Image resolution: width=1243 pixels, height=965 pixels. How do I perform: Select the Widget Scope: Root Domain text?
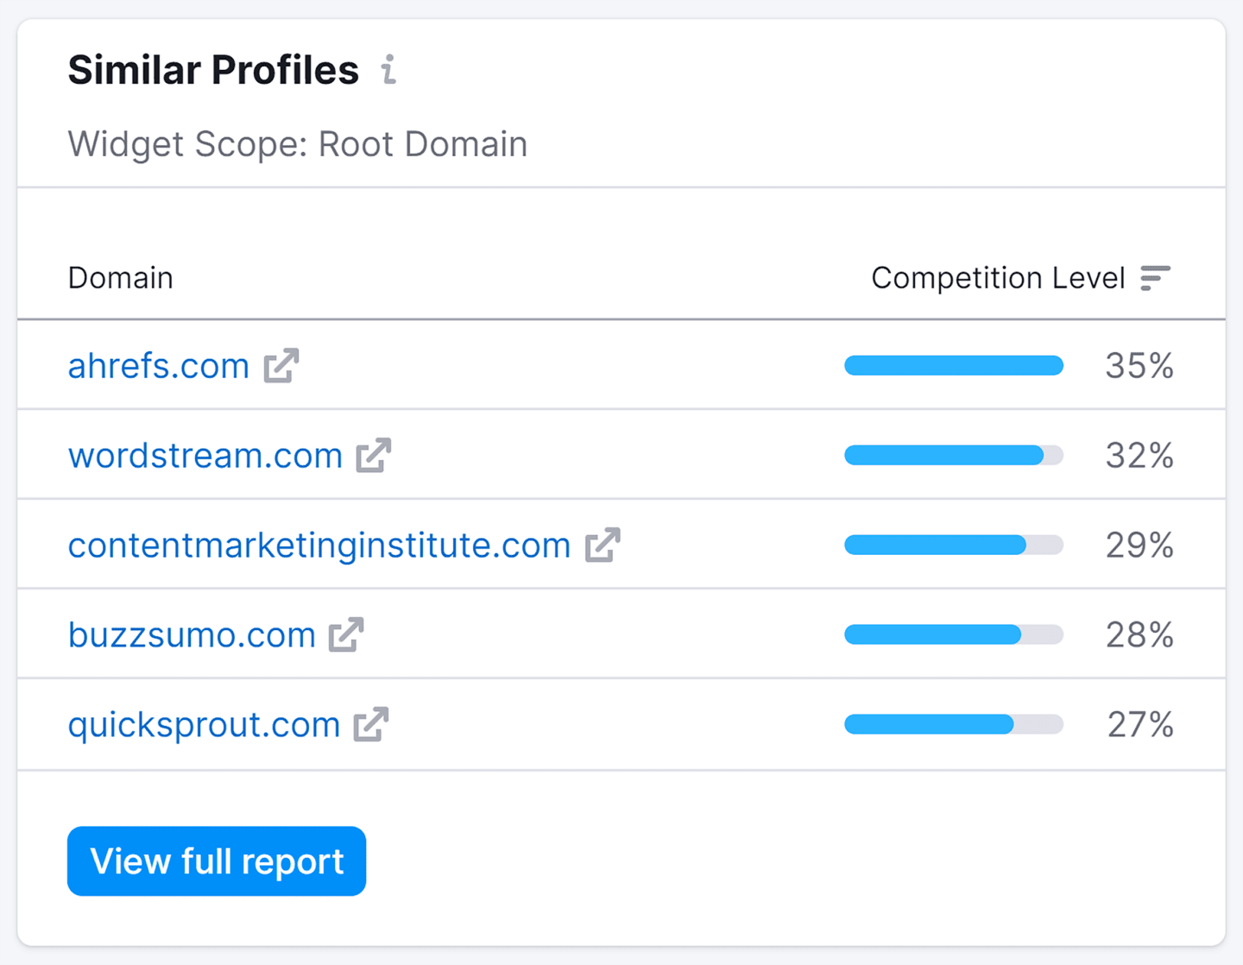click(298, 144)
